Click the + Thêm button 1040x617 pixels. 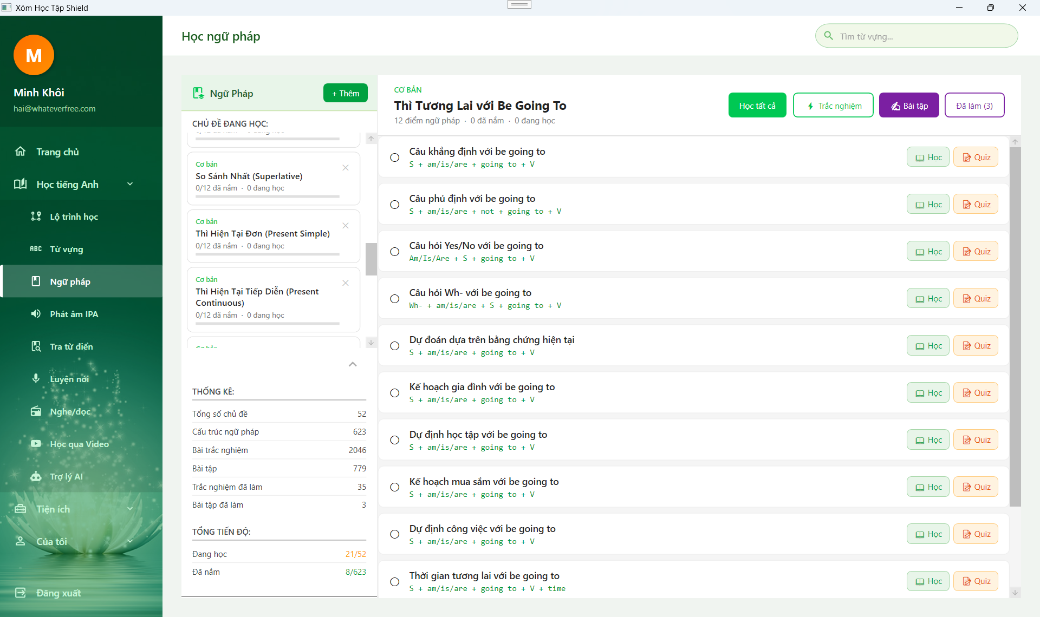point(346,93)
